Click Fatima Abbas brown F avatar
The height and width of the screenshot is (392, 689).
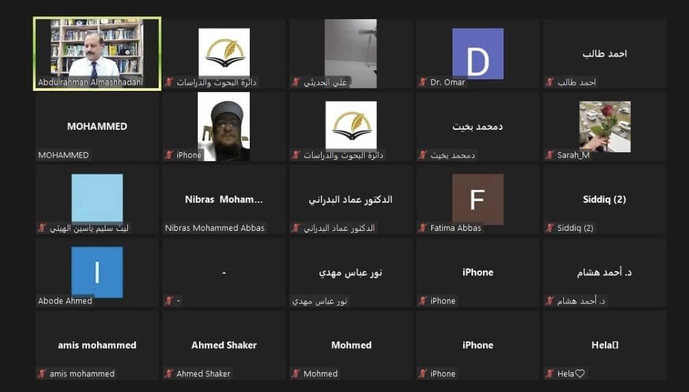(478, 199)
